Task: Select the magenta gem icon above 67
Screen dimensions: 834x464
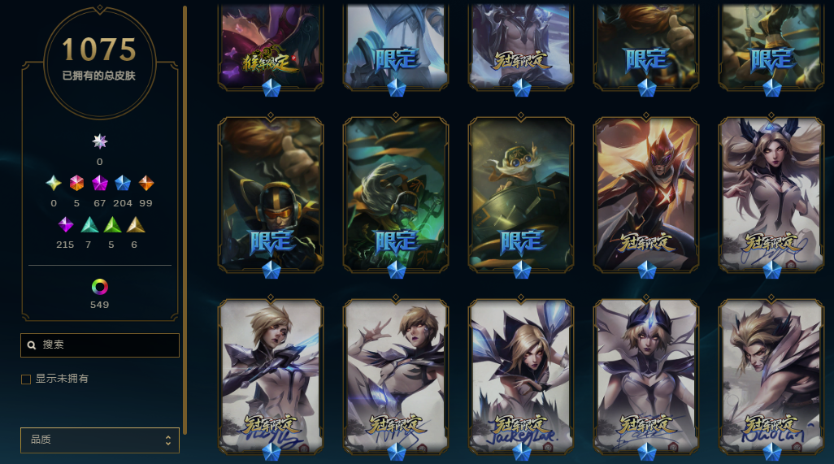Action: 99,183
